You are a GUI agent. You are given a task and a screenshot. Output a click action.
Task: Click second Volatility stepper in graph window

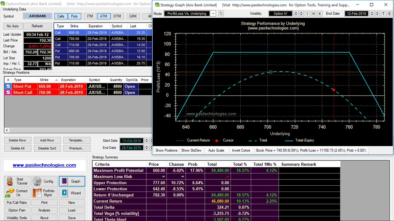click(301, 13)
